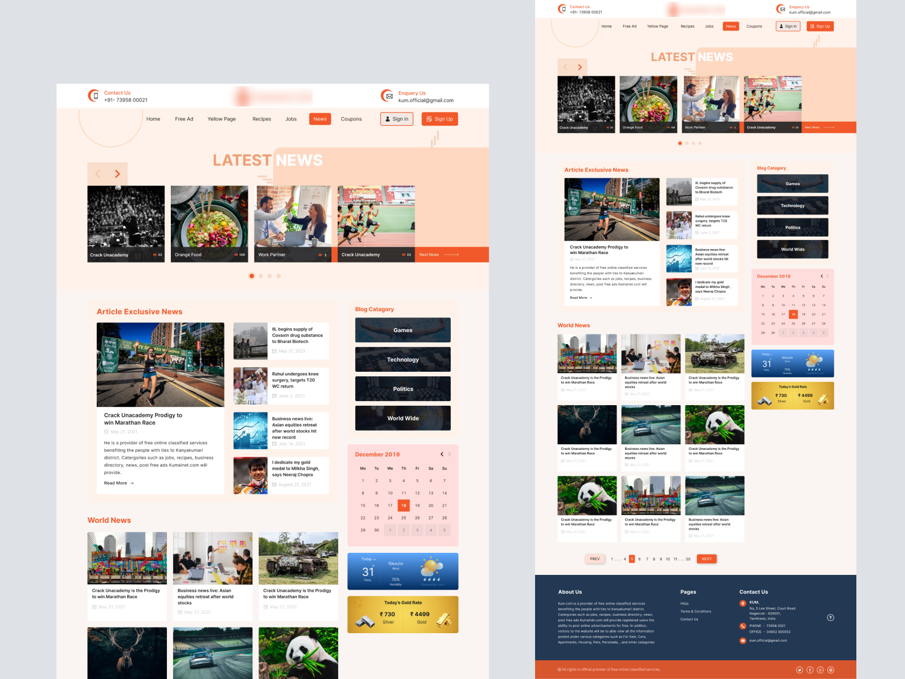The image size is (905, 679).
Task: Click the Google+ icon in the footer
Action: click(x=821, y=670)
